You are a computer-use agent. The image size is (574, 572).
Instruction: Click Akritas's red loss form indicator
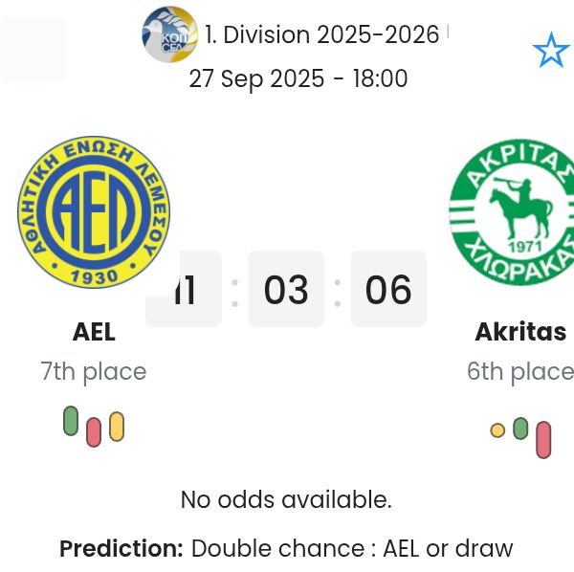(x=543, y=440)
